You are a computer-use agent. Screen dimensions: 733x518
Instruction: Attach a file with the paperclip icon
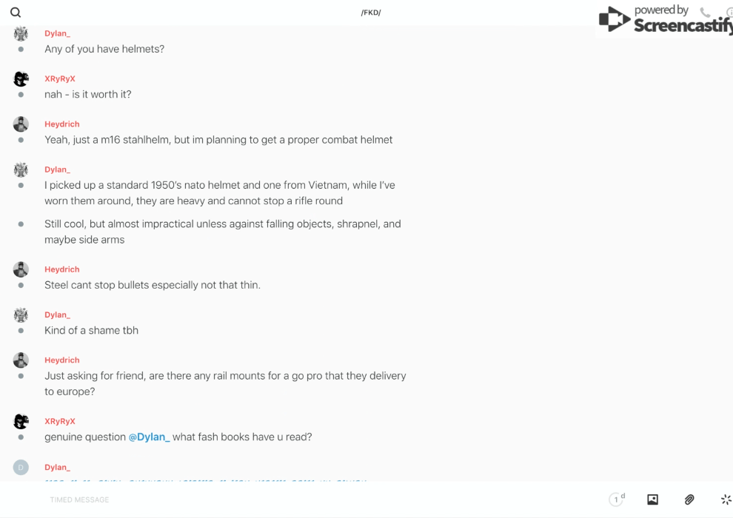pos(689,499)
